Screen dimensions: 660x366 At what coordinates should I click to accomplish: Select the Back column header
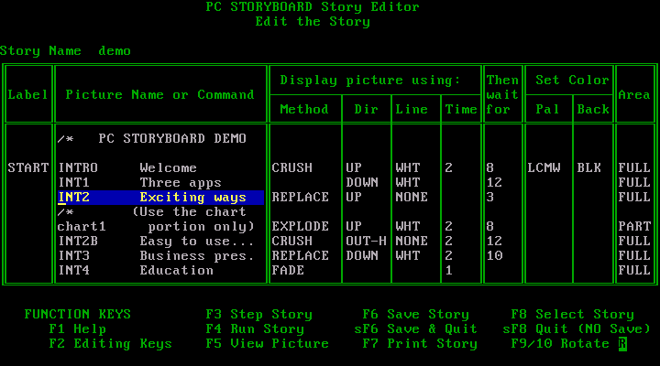tap(593, 110)
